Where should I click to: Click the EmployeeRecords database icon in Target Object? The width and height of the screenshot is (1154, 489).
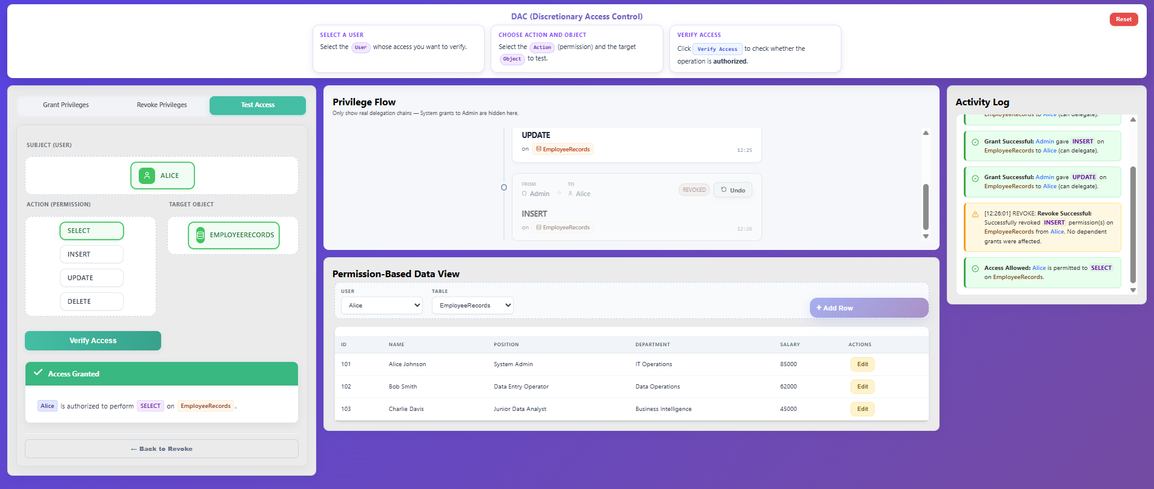point(201,235)
